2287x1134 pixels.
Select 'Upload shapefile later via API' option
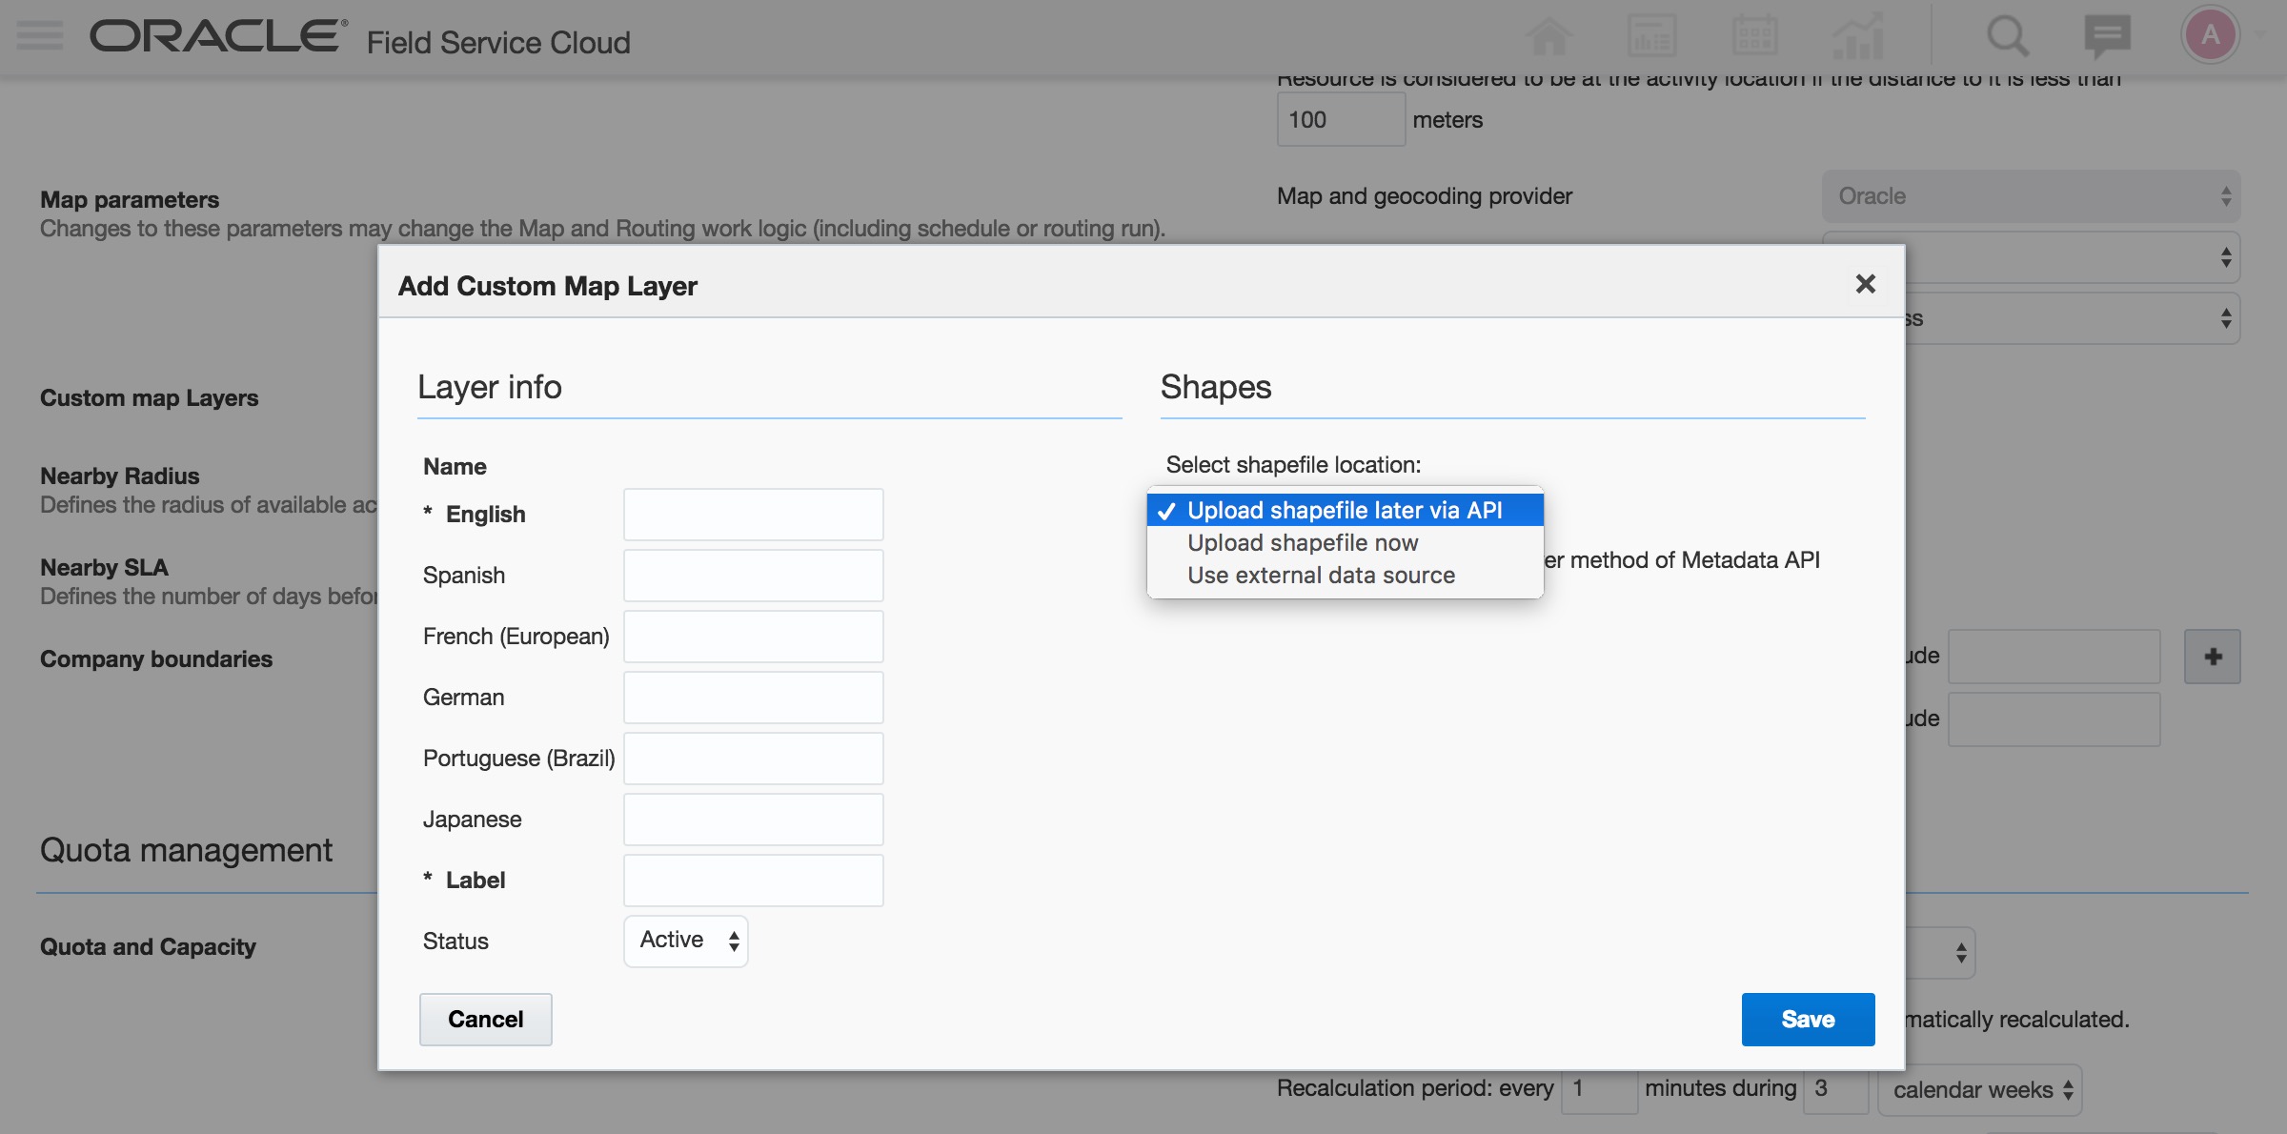pyautogui.click(x=1344, y=511)
